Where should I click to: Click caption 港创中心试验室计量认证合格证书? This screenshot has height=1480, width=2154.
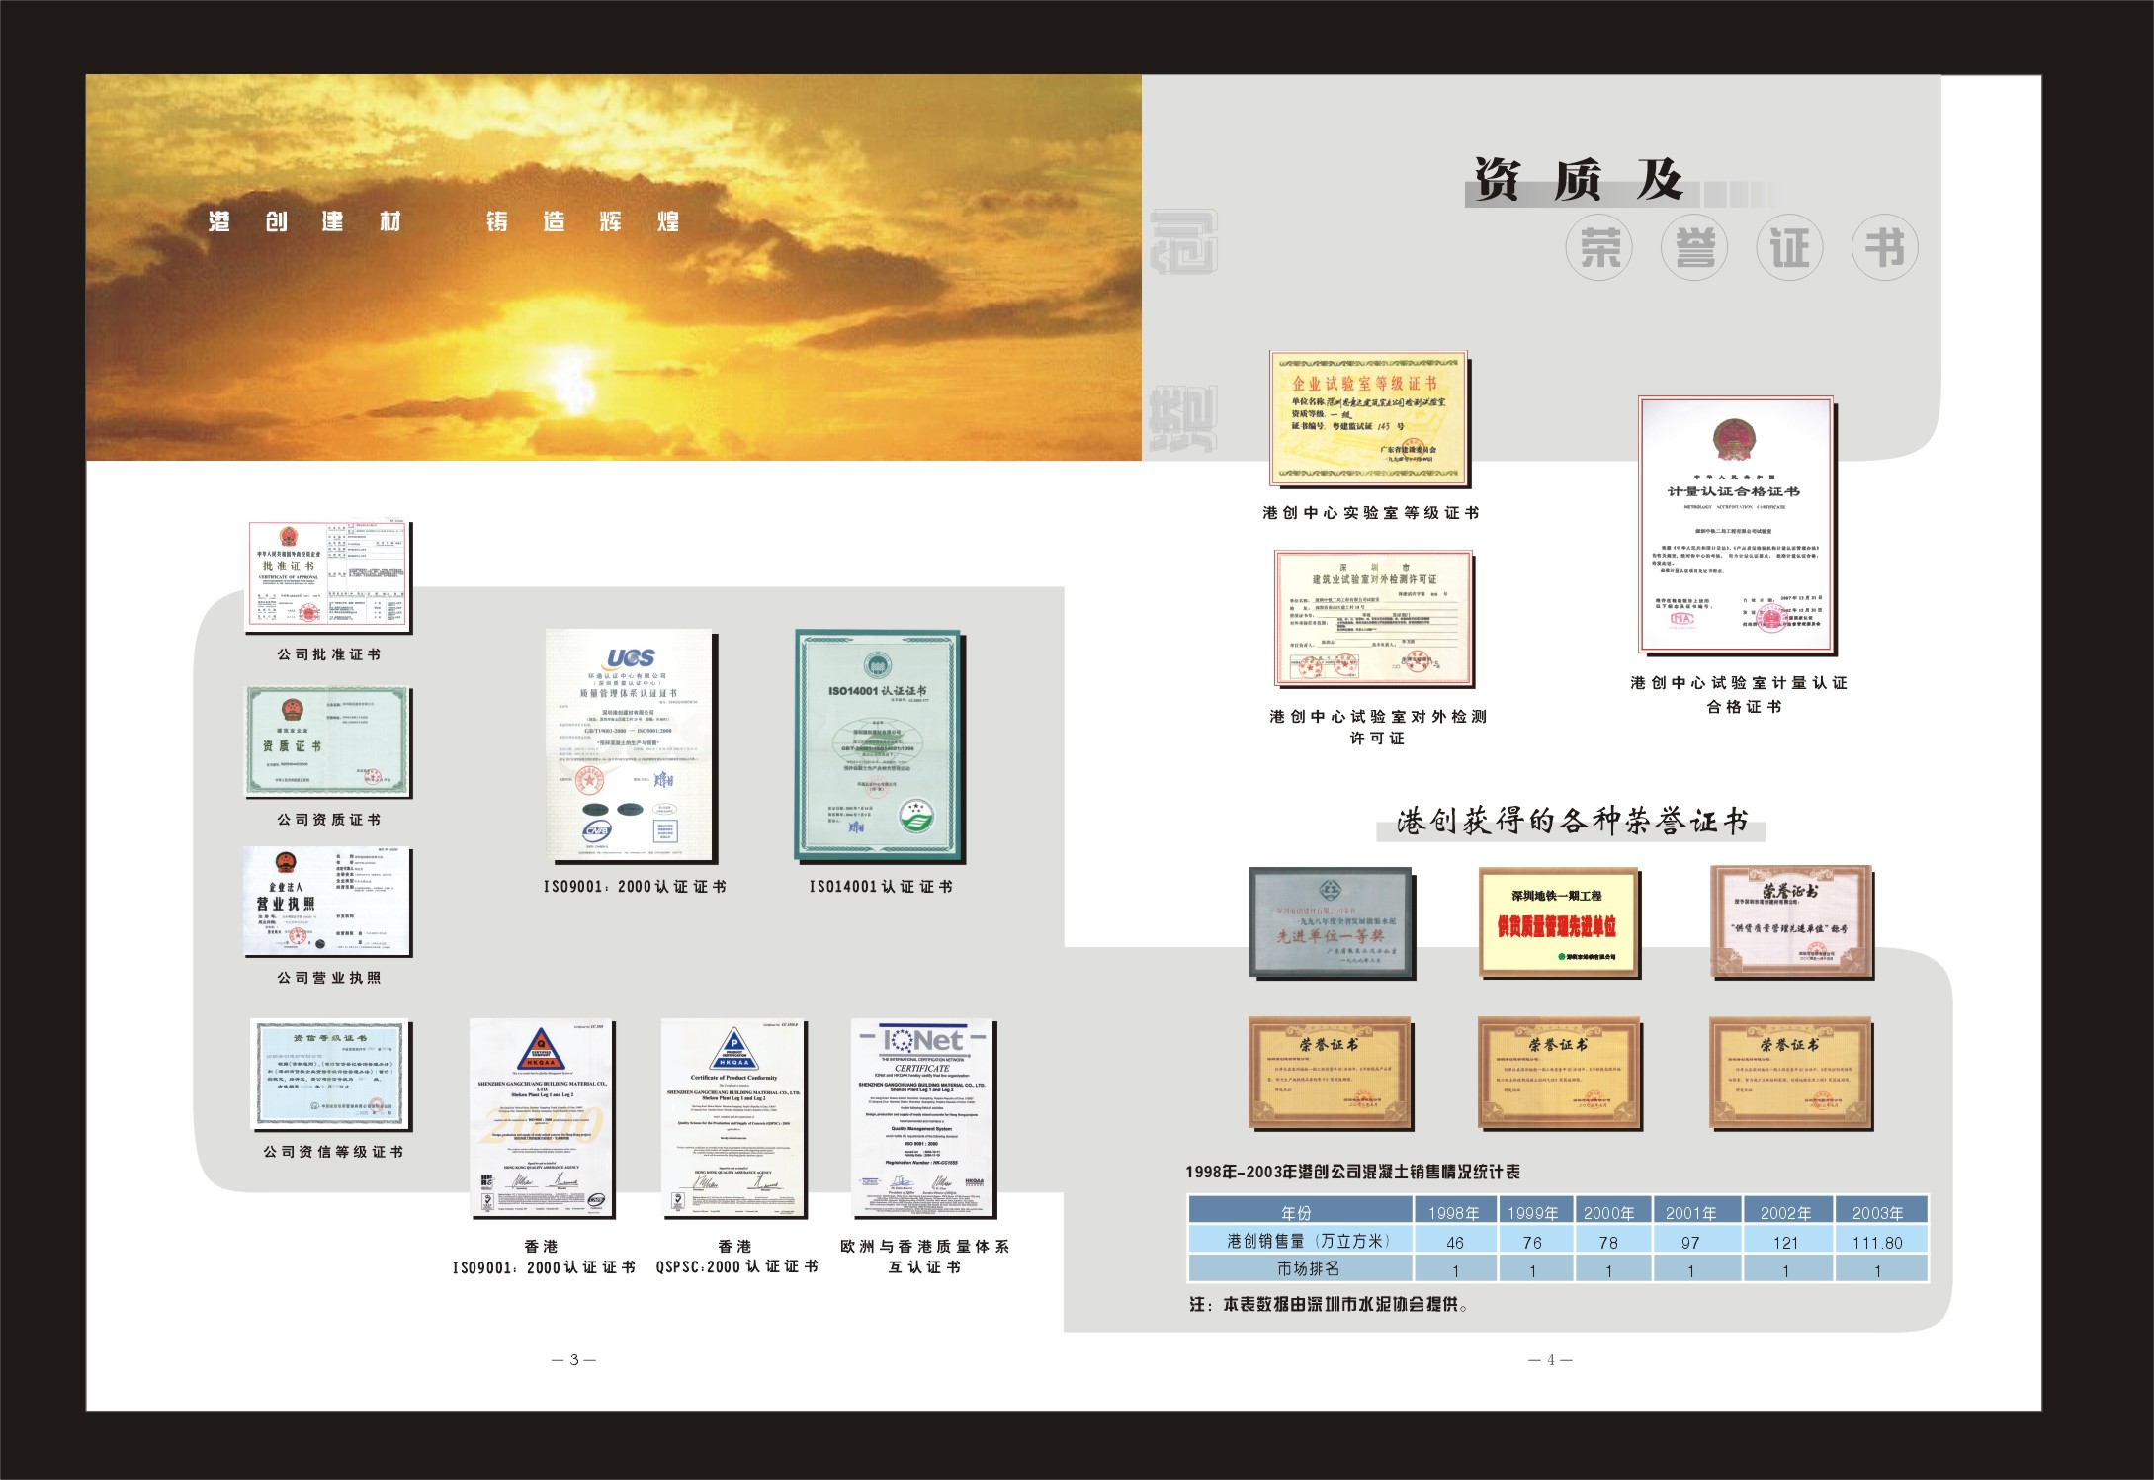[x=1739, y=694]
